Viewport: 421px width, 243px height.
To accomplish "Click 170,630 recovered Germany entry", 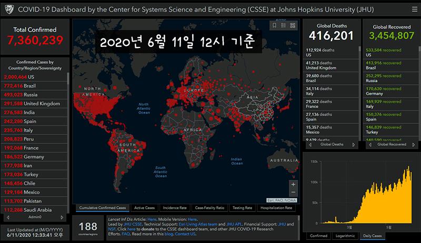I will click(x=391, y=91).
